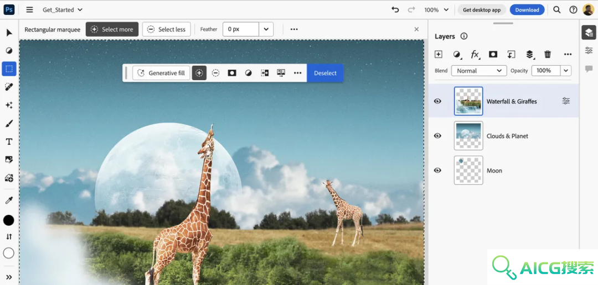The width and height of the screenshot is (598, 285).
Task: Click the Deselect button
Action: [326, 73]
